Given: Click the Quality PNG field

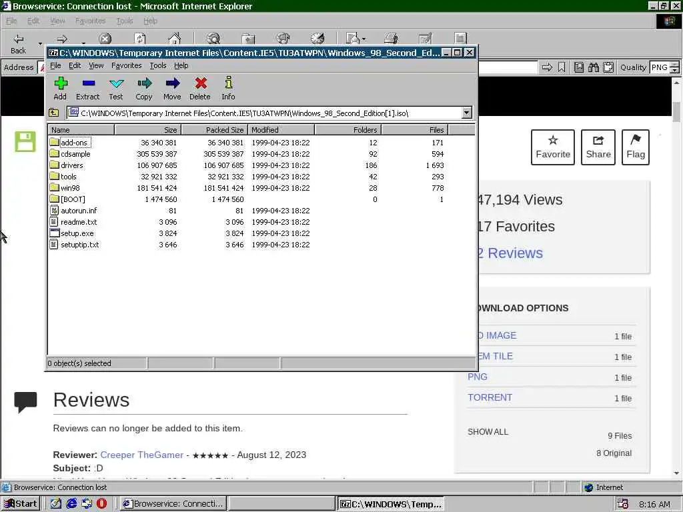Looking at the screenshot, I should pyautogui.click(x=659, y=67).
